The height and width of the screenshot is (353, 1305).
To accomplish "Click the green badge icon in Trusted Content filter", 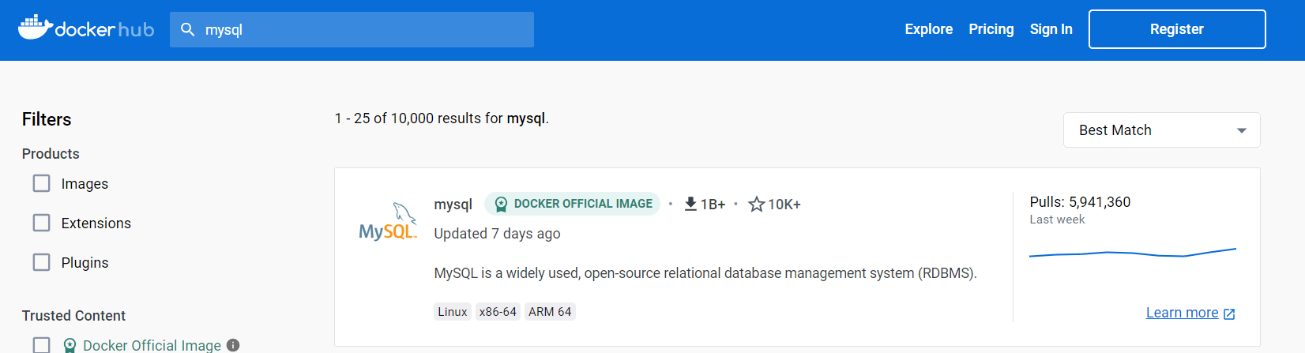I will point(70,345).
